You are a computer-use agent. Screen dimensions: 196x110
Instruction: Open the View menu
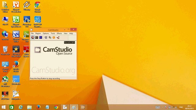(x=66, y=33)
